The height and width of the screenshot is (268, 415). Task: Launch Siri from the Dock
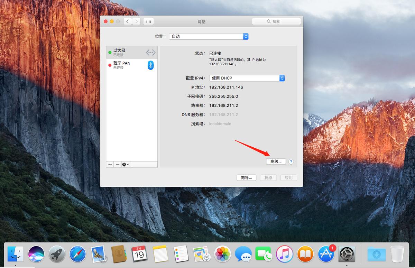(36, 254)
